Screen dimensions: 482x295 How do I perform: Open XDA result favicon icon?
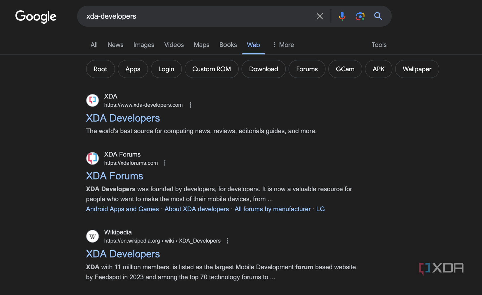click(93, 100)
